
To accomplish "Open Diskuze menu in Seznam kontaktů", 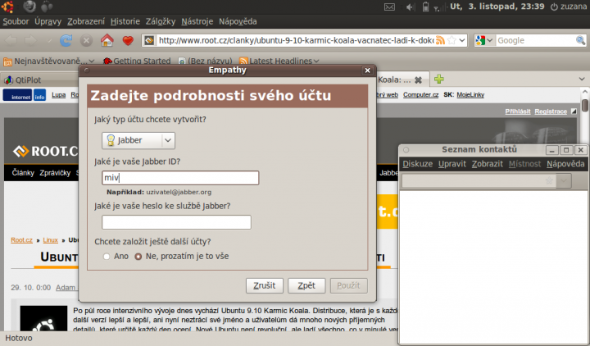I will pyautogui.click(x=417, y=164).
